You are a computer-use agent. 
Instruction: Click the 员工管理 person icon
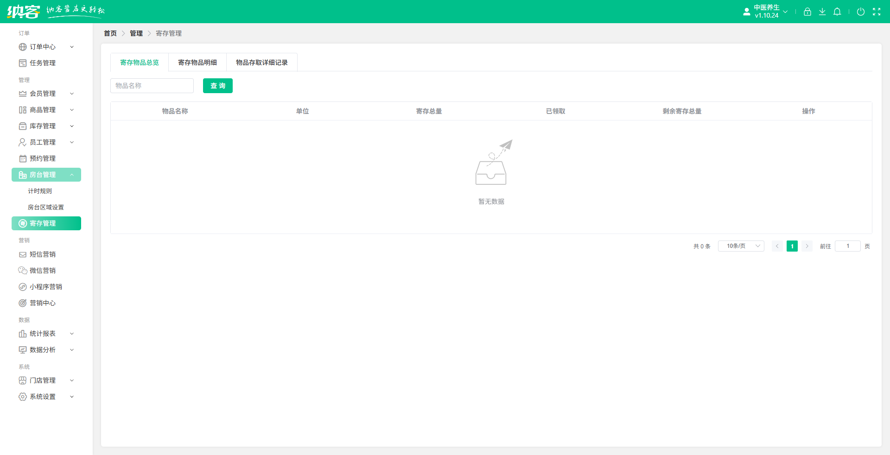click(23, 142)
